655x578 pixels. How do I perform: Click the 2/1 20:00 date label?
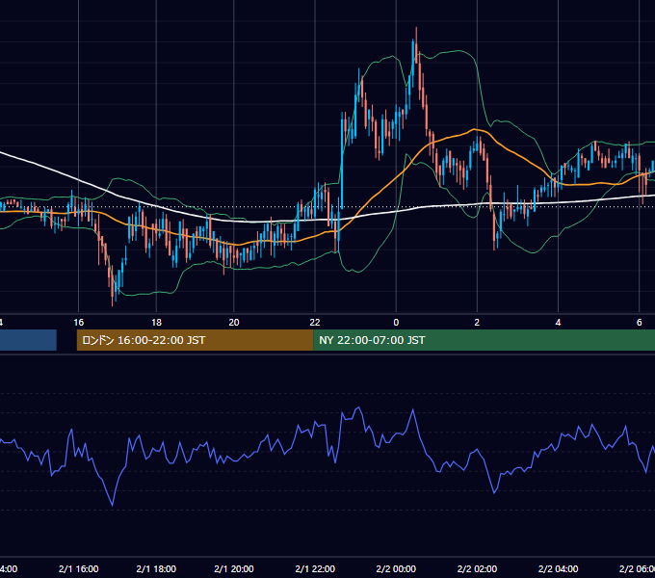[234, 568]
